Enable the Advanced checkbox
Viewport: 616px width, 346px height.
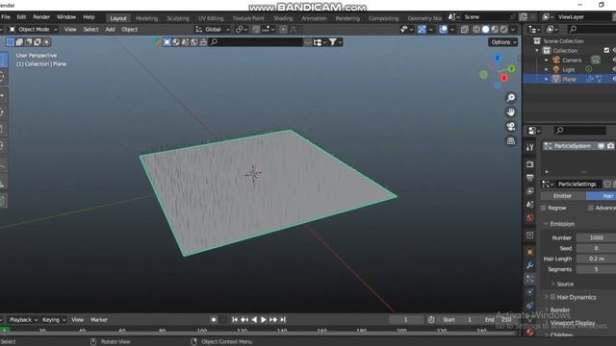point(590,208)
